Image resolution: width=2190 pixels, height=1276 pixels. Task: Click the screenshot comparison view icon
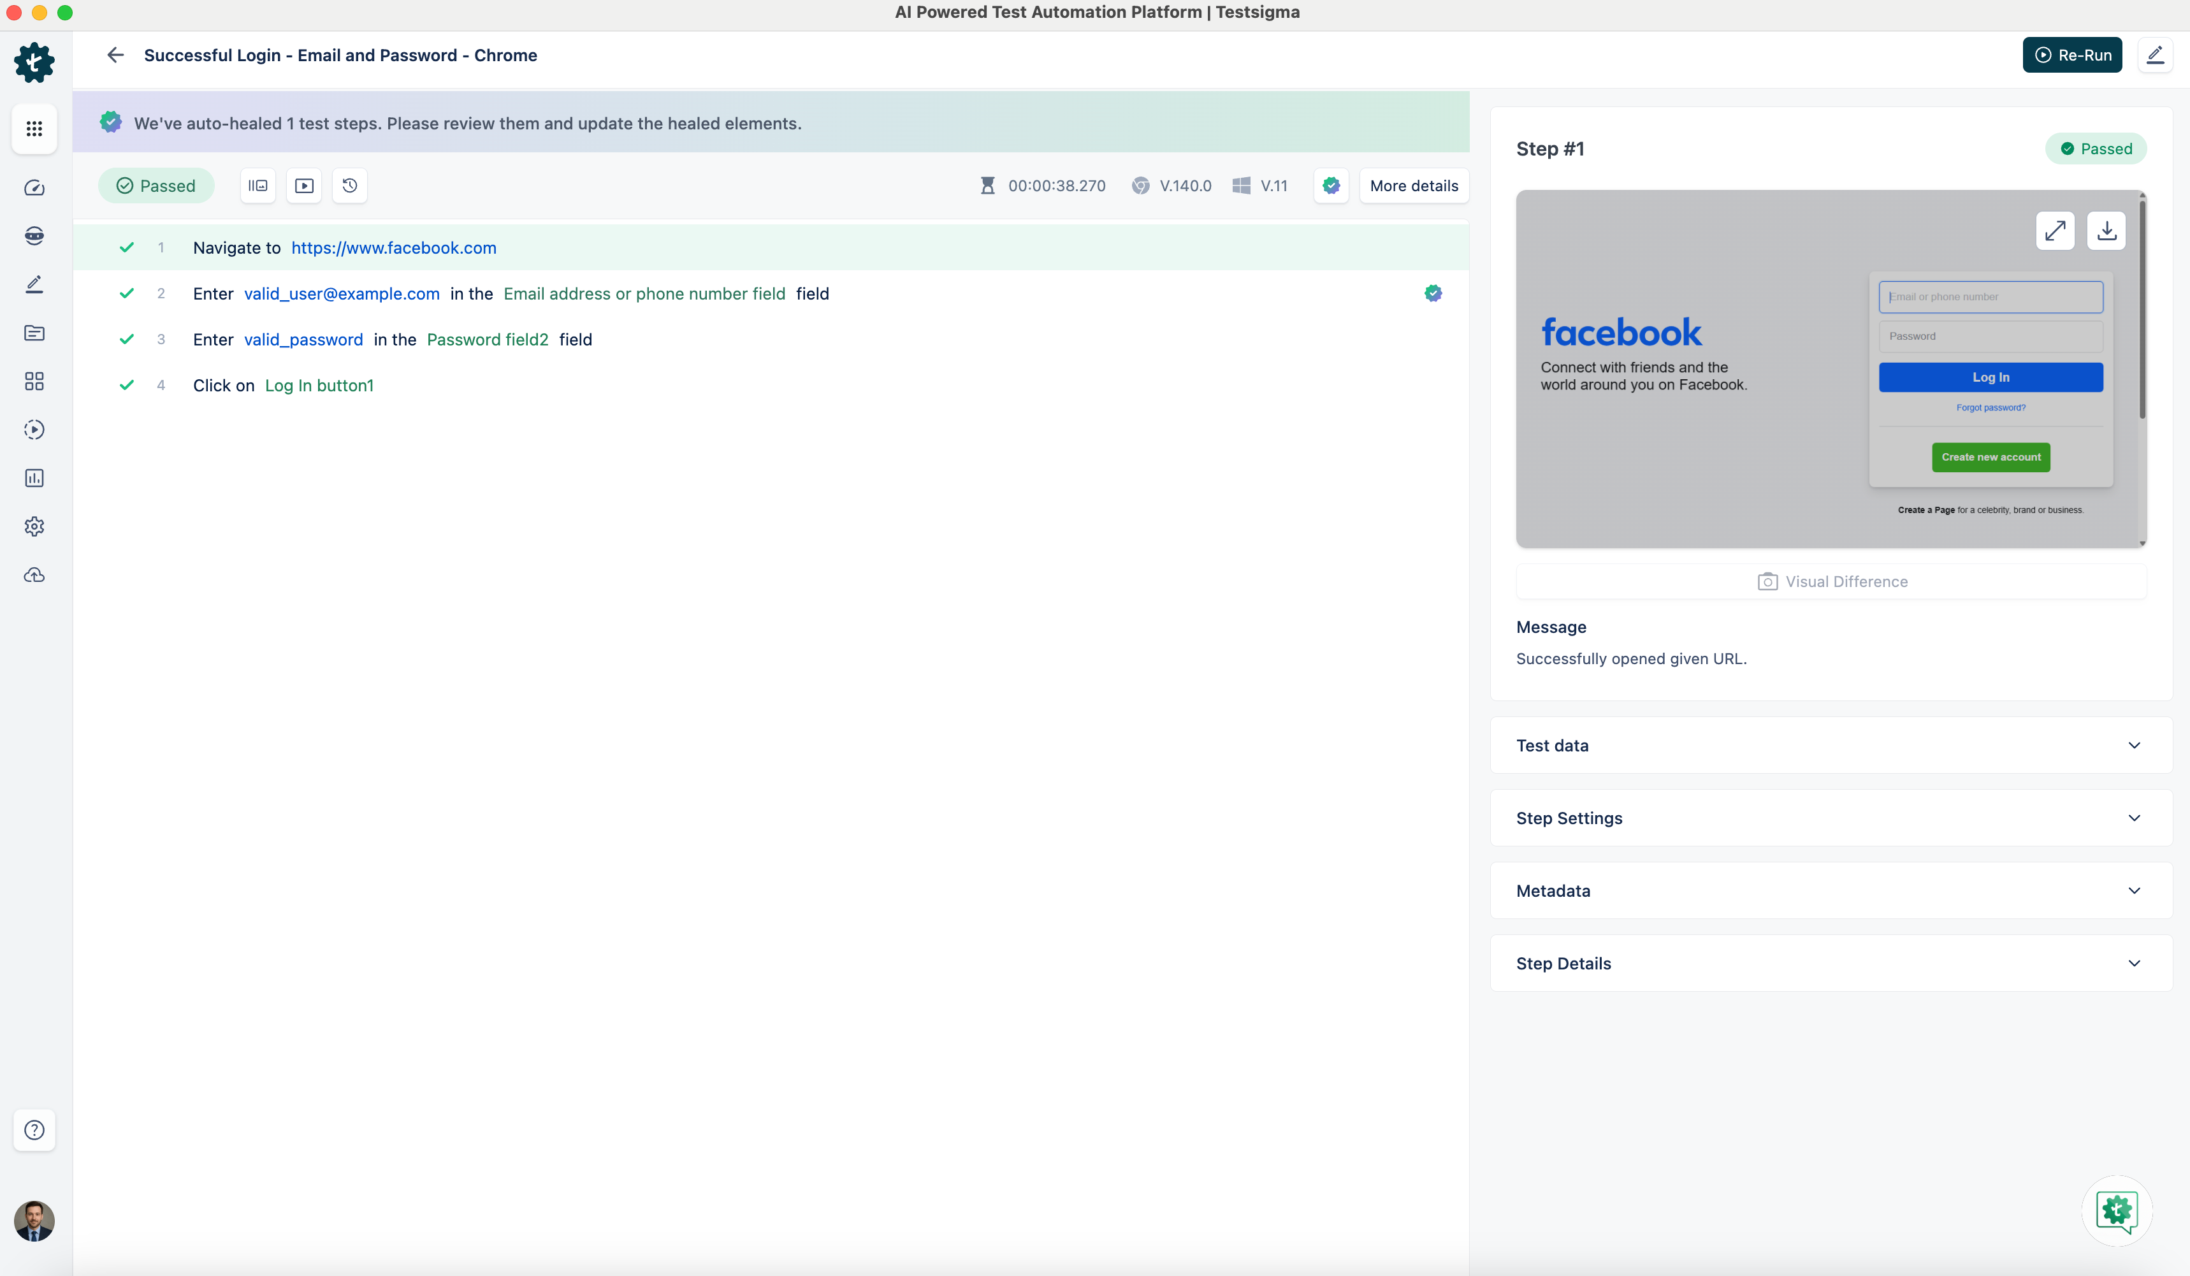click(258, 185)
